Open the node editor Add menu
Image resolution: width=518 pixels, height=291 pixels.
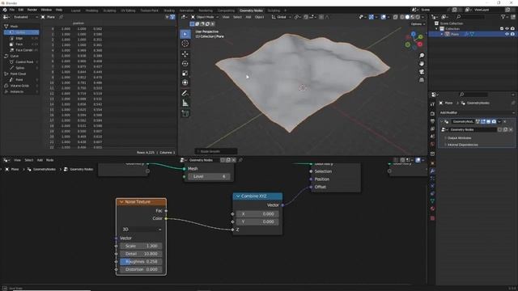[40, 160]
